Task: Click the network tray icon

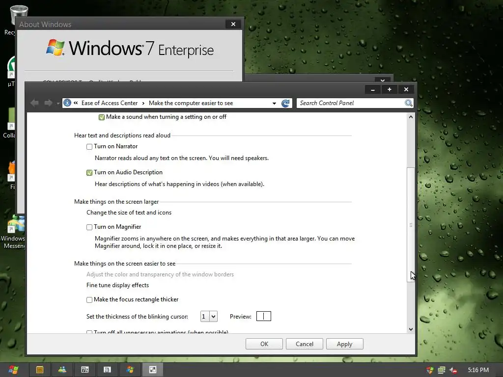Action: click(x=442, y=370)
